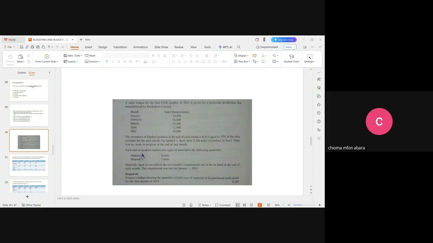Screen dimensions: 433x243
Task: Open the Layout dropdown
Action: (71, 61)
